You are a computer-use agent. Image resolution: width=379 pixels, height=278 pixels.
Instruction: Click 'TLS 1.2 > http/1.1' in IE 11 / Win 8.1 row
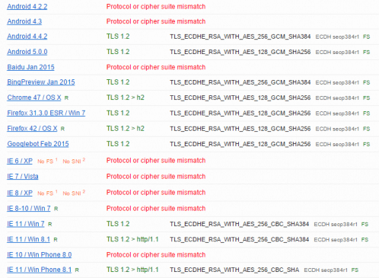tap(132, 239)
